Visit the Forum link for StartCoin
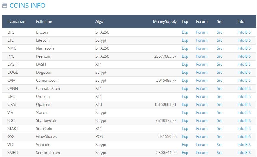 pos(202,129)
